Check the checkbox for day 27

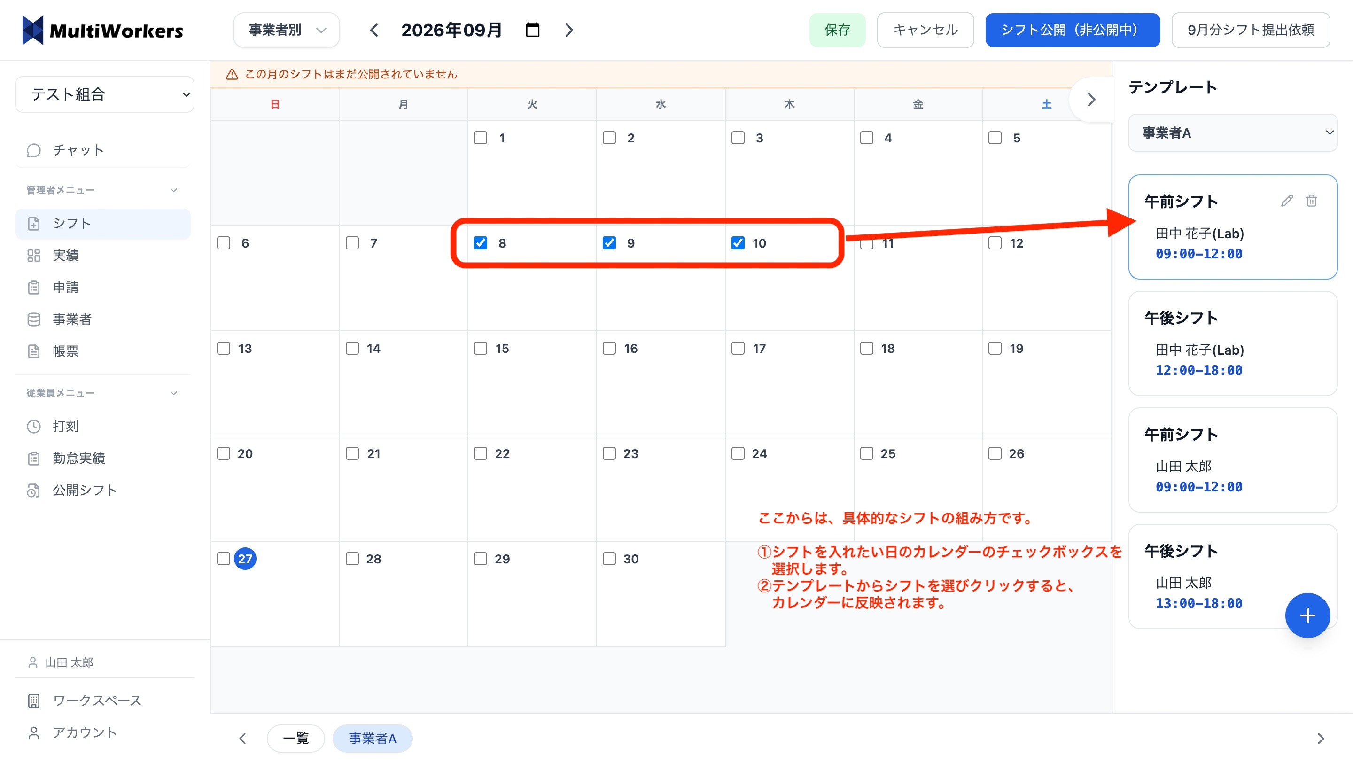pyautogui.click(x=224, y=559)
